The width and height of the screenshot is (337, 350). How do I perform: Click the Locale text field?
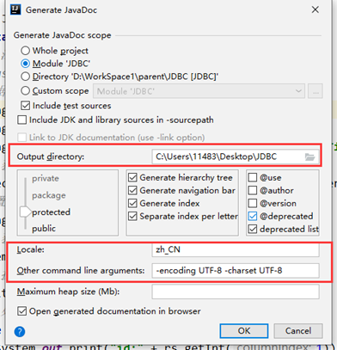click(236, 249)
